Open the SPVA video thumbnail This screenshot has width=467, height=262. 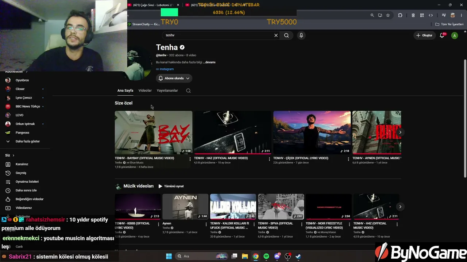[x=281, y=206]
